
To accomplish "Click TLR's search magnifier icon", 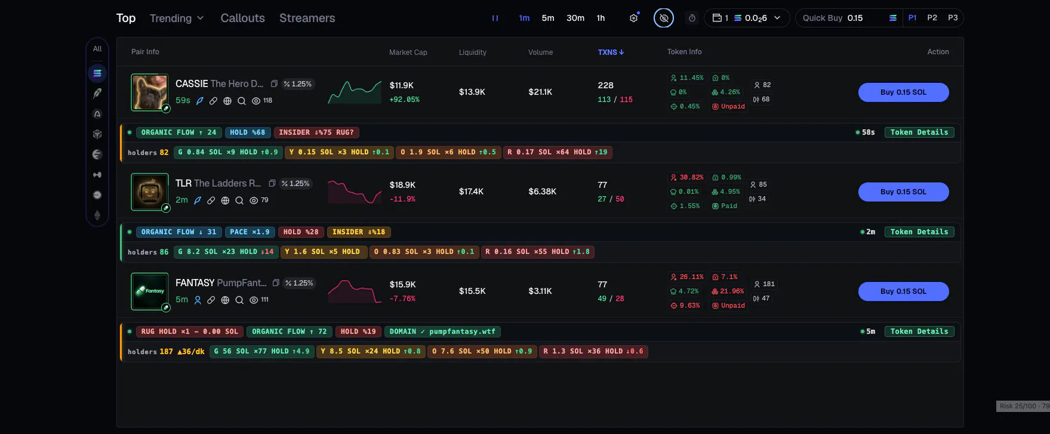I will pyautogui.click(x=239, y=200).
